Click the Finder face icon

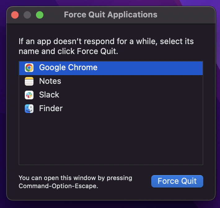point(29,109)
